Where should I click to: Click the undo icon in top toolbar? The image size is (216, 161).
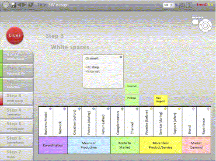pyautogui.click(x=31, y=5)
